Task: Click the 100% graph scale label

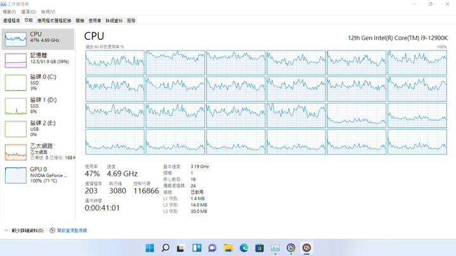Action: pos(441,47)
